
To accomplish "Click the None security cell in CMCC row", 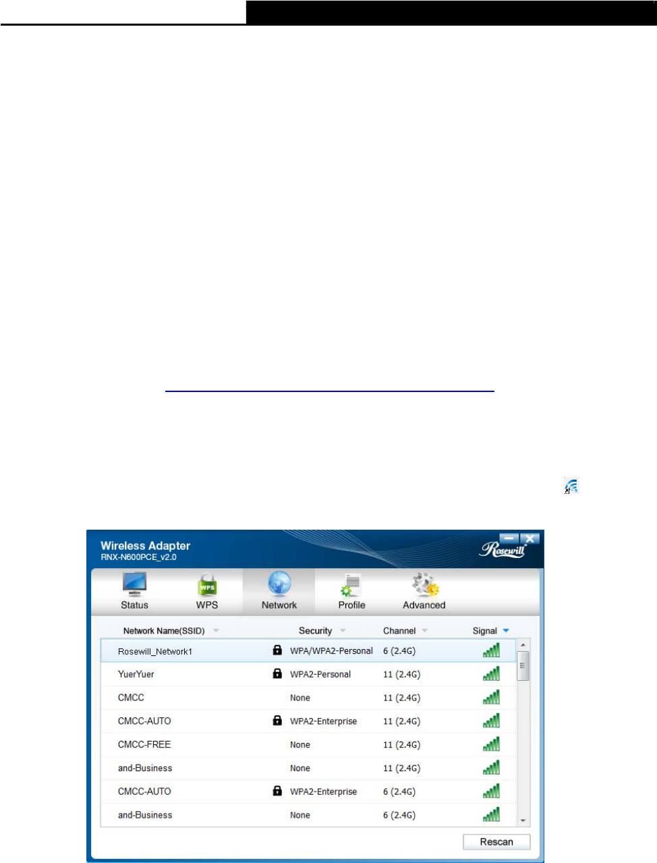I will pos(300,698).
